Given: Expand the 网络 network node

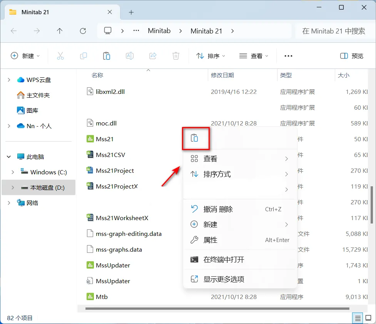Looking at the screenshot, I should point(9,203).
